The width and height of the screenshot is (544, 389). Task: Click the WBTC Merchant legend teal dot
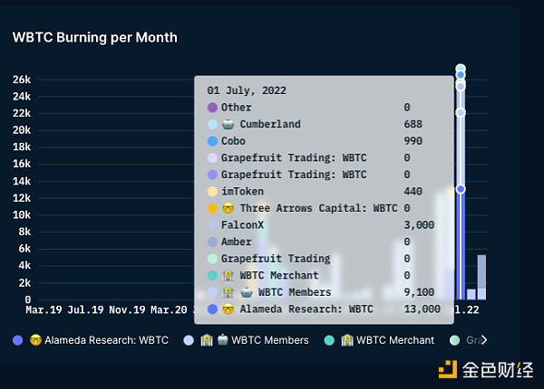[x=329, y=340]
